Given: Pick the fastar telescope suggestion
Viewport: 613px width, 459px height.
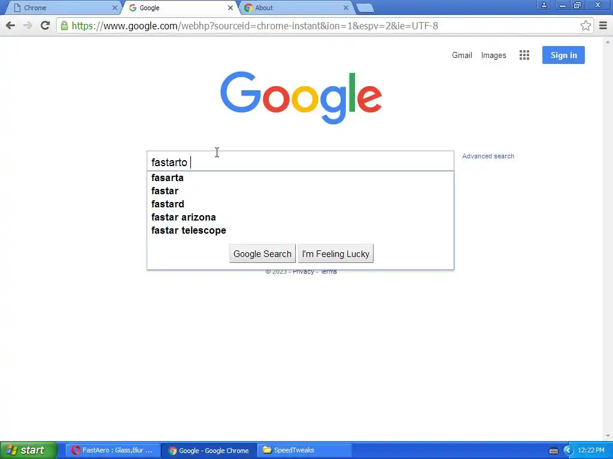Looking at the screenshot, I should pyautogui.click(x=301, y=231).
